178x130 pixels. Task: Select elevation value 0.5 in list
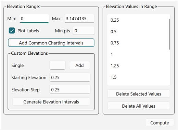pyautogui.click(x=138, y=32)
